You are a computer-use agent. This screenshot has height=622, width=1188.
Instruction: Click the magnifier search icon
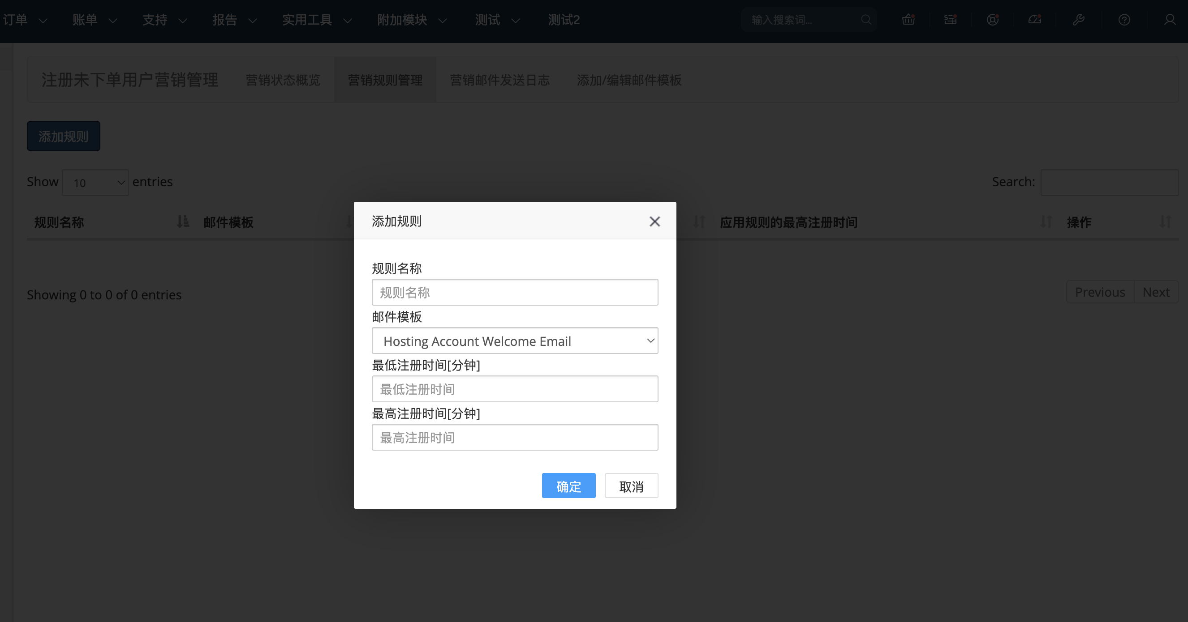point(865,20)
